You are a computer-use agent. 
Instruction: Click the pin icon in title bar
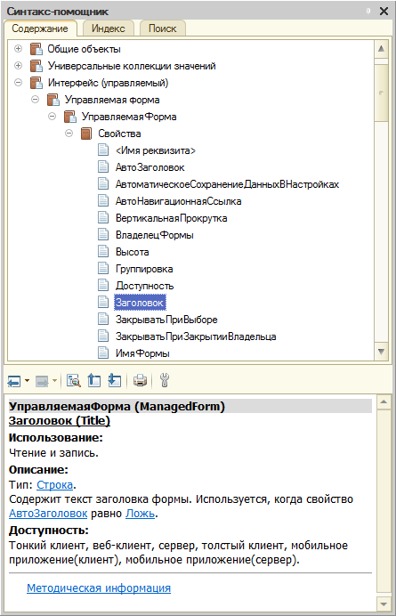pyautogui.click(x=368, y=12)
